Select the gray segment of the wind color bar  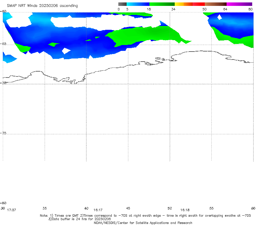pos(122,4)
